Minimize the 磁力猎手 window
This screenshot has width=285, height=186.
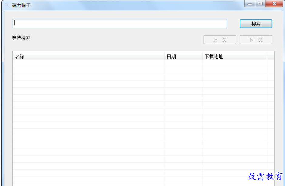250,4
